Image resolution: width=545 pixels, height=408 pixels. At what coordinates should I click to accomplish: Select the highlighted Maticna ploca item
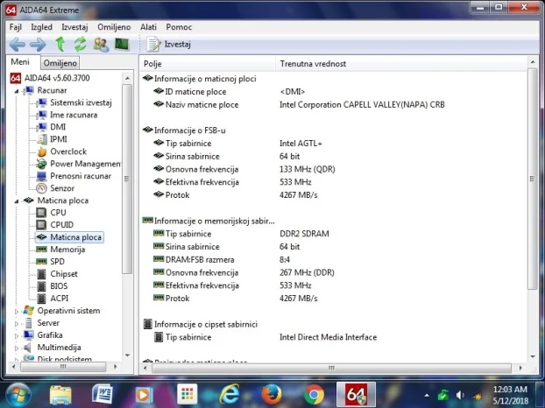69,237
